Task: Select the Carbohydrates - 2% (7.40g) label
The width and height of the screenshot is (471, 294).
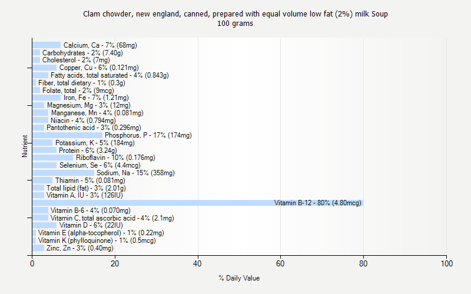Action: point(82,53)
